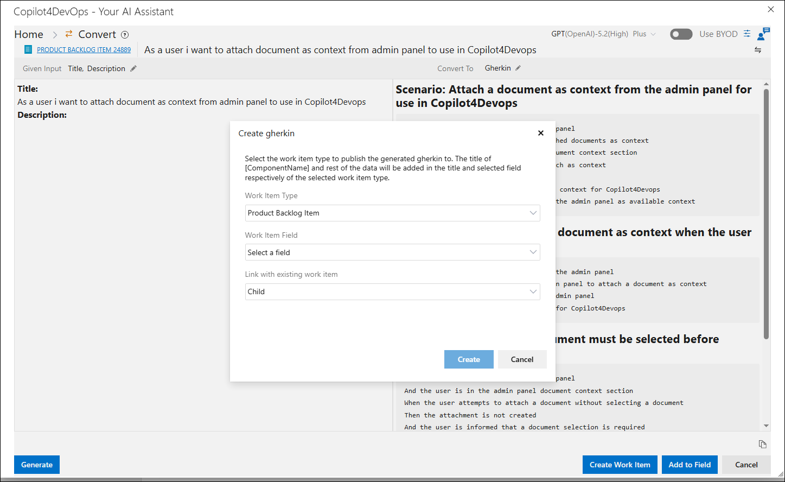The image size is (785, 482).
Task: Open the user chat feedback icon
Action: pos(763,34)
